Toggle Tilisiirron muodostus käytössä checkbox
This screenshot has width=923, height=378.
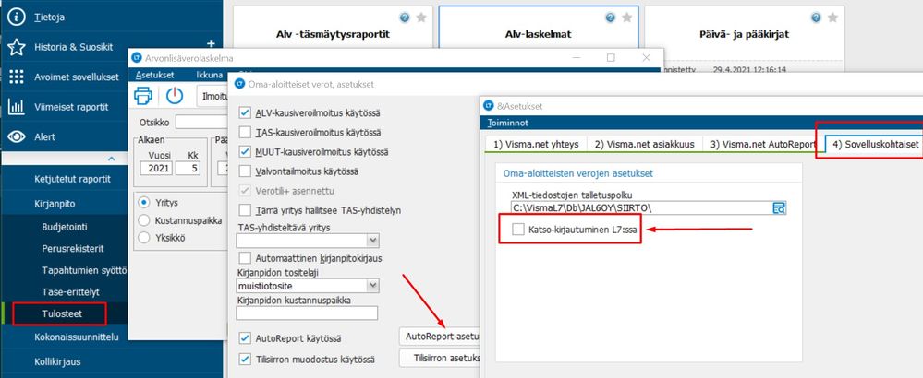pos(246,359)
